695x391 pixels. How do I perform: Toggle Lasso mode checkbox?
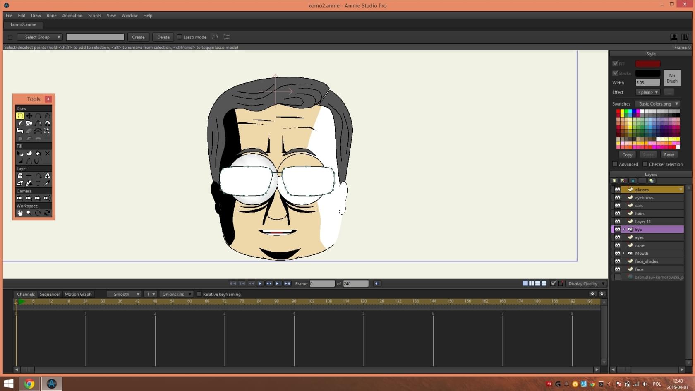point(180,37)
